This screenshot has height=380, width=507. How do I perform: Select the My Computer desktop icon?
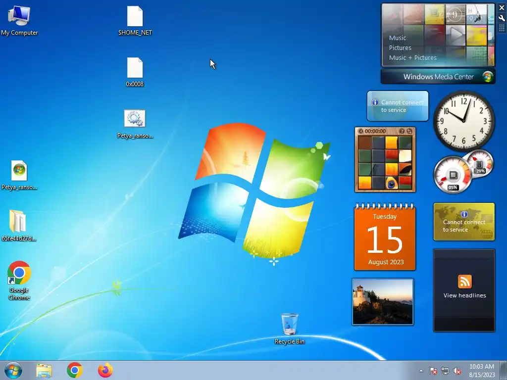pos(19,20)
